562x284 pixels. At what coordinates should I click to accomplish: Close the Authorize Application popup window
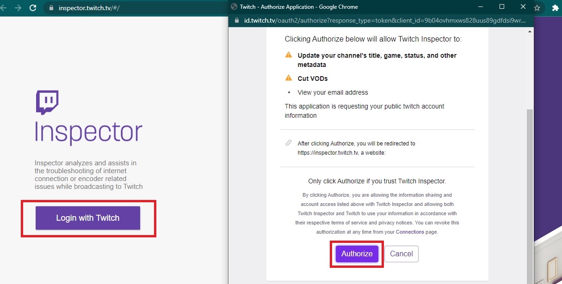[x=523, y=6]
